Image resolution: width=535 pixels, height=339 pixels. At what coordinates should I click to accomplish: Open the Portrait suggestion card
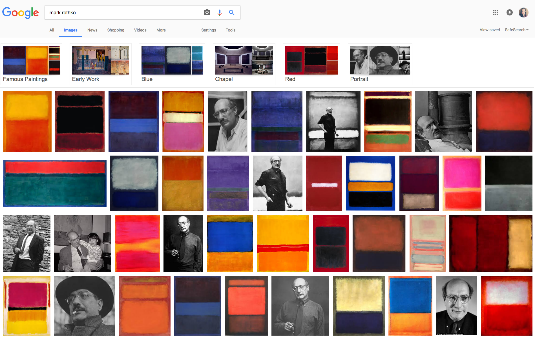point(380,64)
